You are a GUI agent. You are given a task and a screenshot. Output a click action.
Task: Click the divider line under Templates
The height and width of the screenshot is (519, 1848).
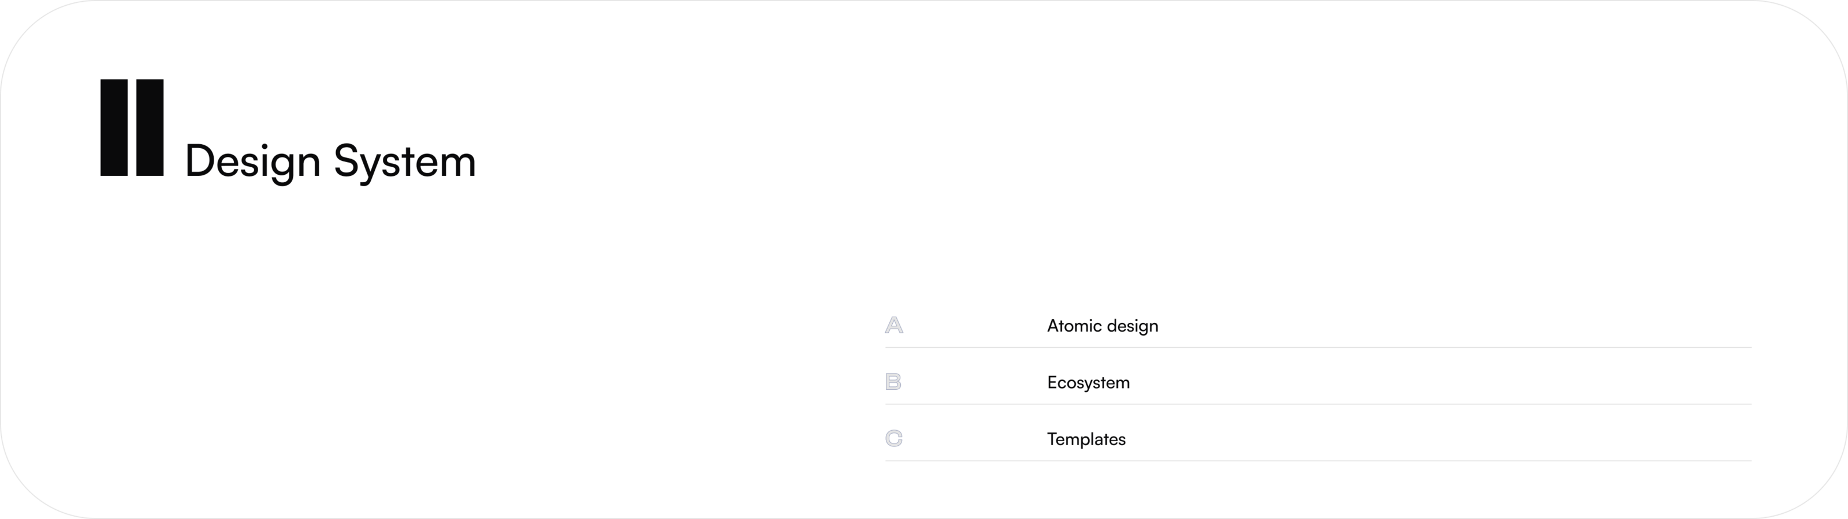1318,461
